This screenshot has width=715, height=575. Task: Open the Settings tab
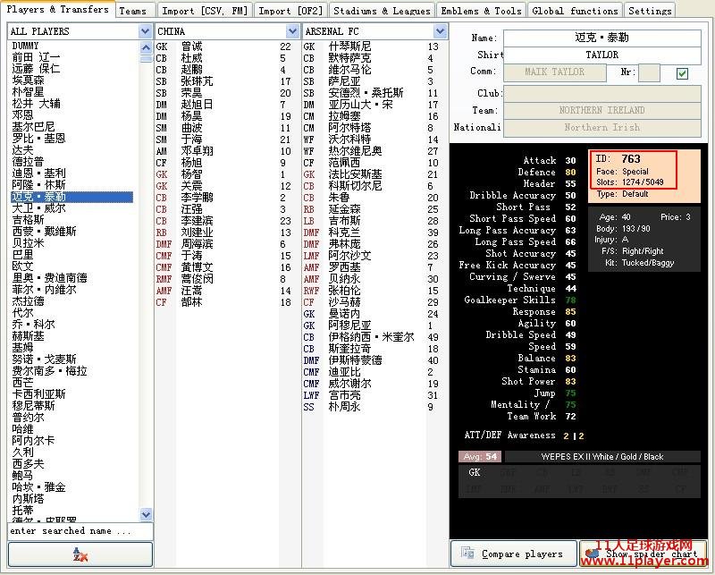[650, 11]
